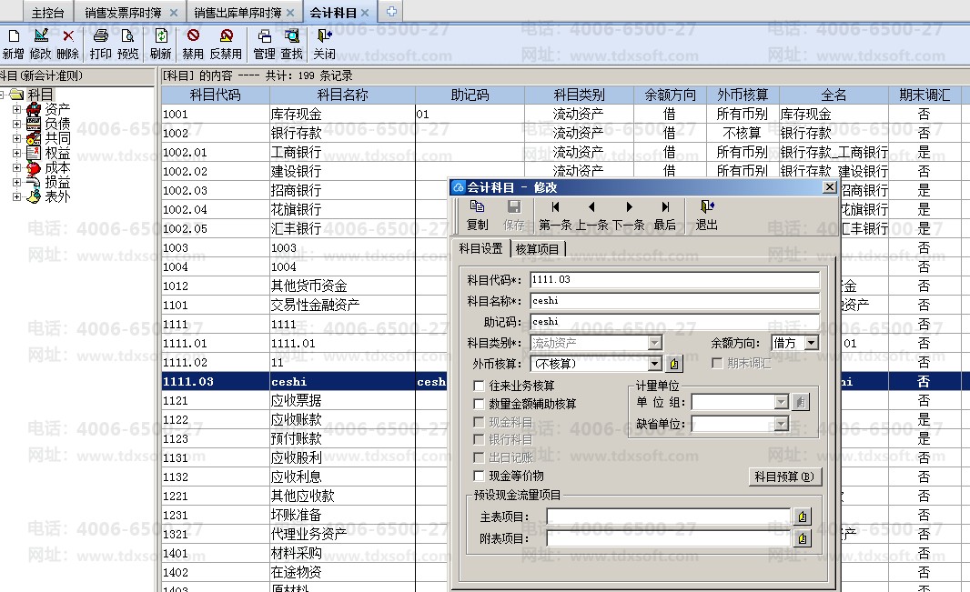Click the 禁用 (disable) toolbar icon
The image size is (970, 592).
click(x=193, y=44)
